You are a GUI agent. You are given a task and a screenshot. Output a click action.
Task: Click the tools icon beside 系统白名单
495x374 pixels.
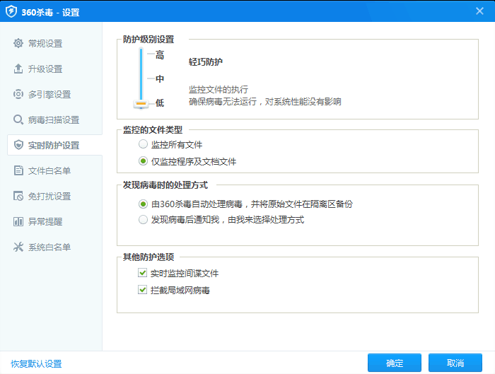18,247
